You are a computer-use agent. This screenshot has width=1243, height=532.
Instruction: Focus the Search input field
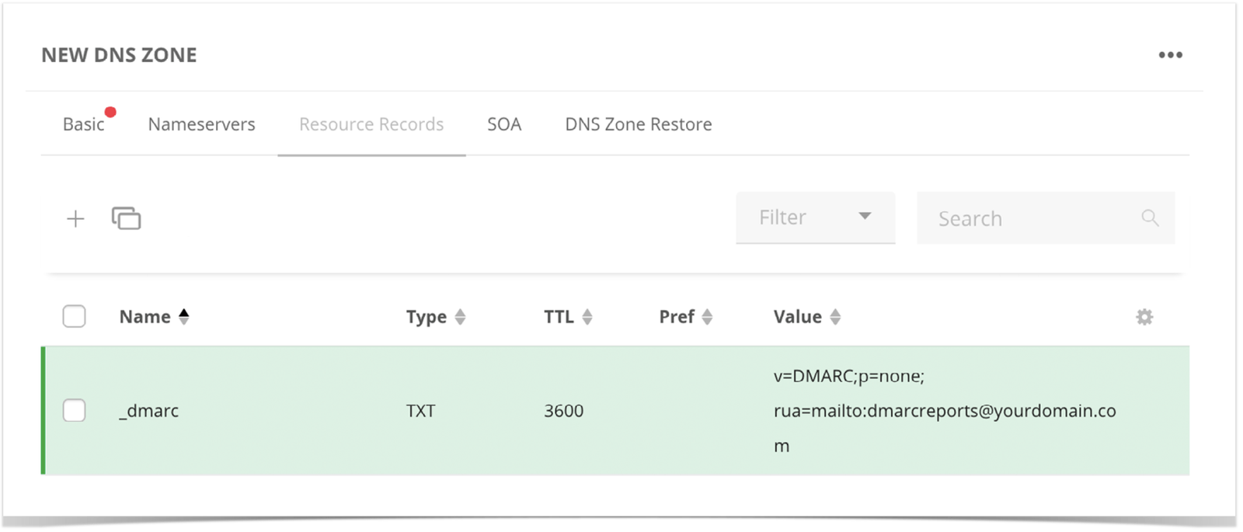pyautogui.click(x=1046, y=218)
